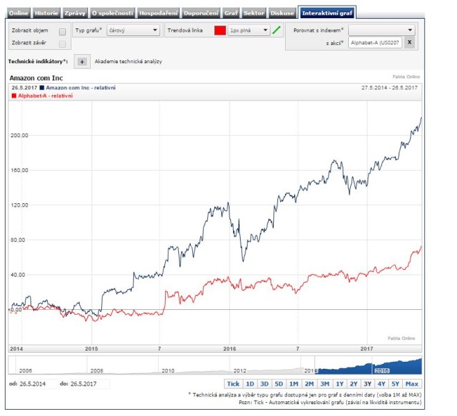
Task: Remove compared stock with X button
Action: 409,43
